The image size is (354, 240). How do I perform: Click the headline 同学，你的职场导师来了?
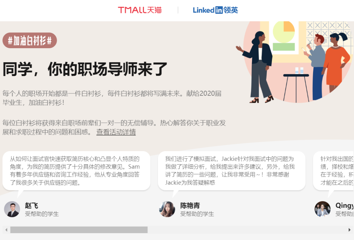pyautogui.click(x=85, y=69)
